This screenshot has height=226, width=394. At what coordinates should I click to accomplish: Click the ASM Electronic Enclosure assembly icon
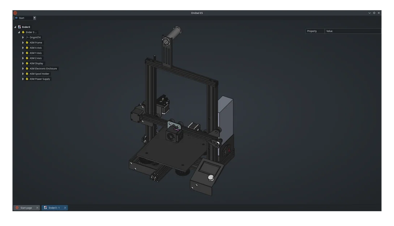tap(27, 68)
